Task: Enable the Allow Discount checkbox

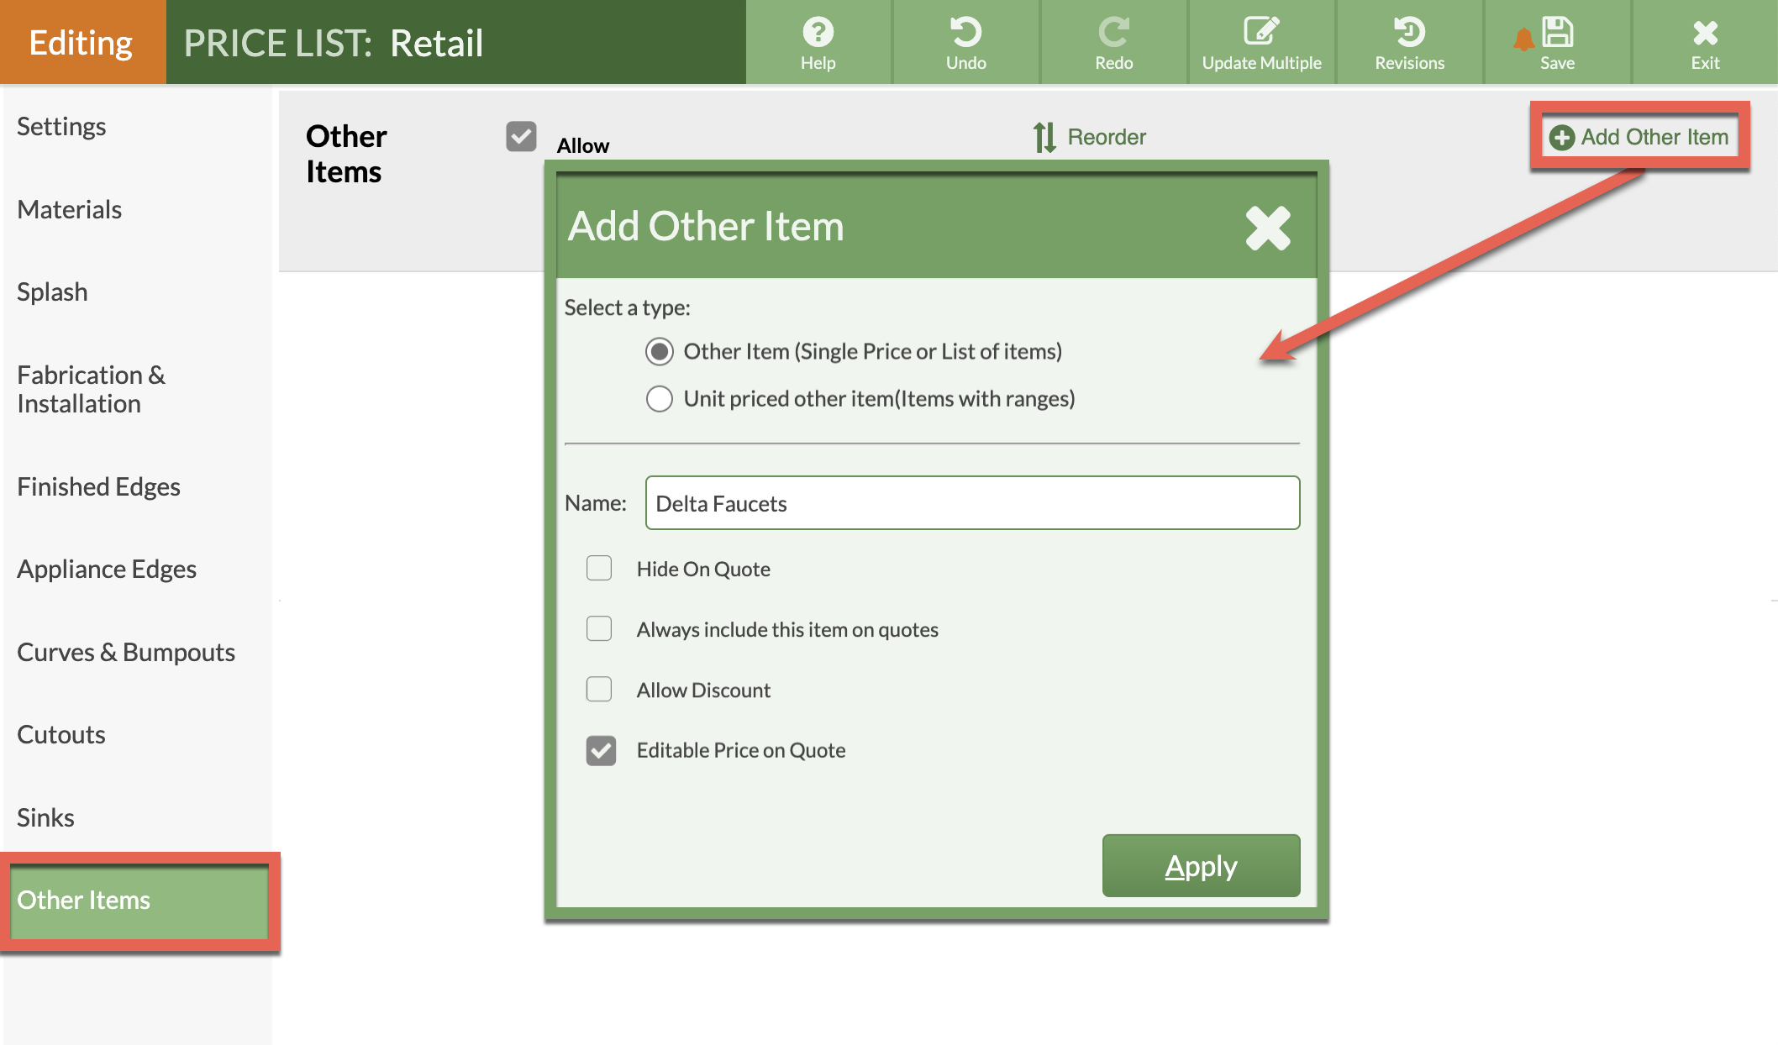Action: point(599,690)
